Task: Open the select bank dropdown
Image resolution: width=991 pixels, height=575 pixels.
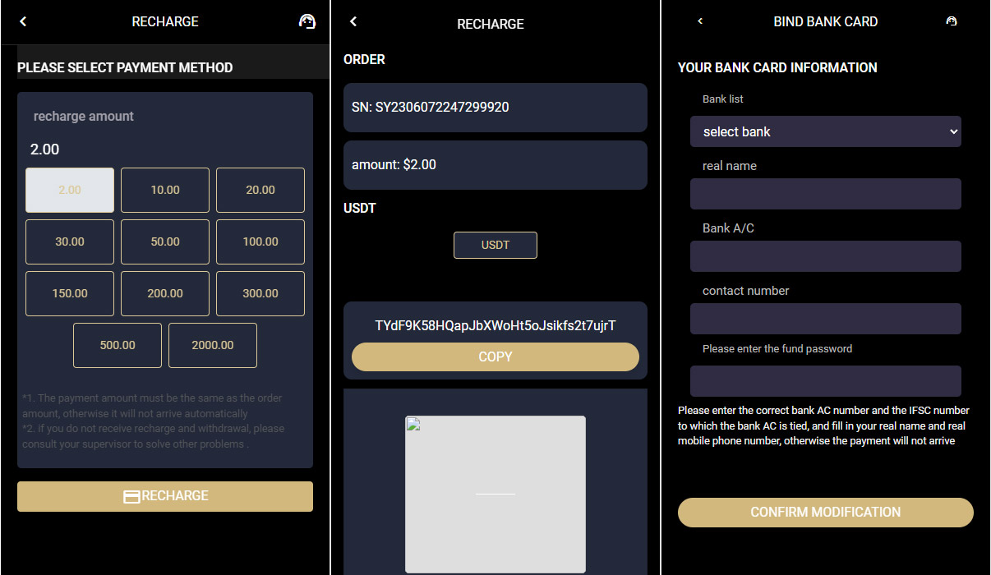Action: tap(826, 131)
